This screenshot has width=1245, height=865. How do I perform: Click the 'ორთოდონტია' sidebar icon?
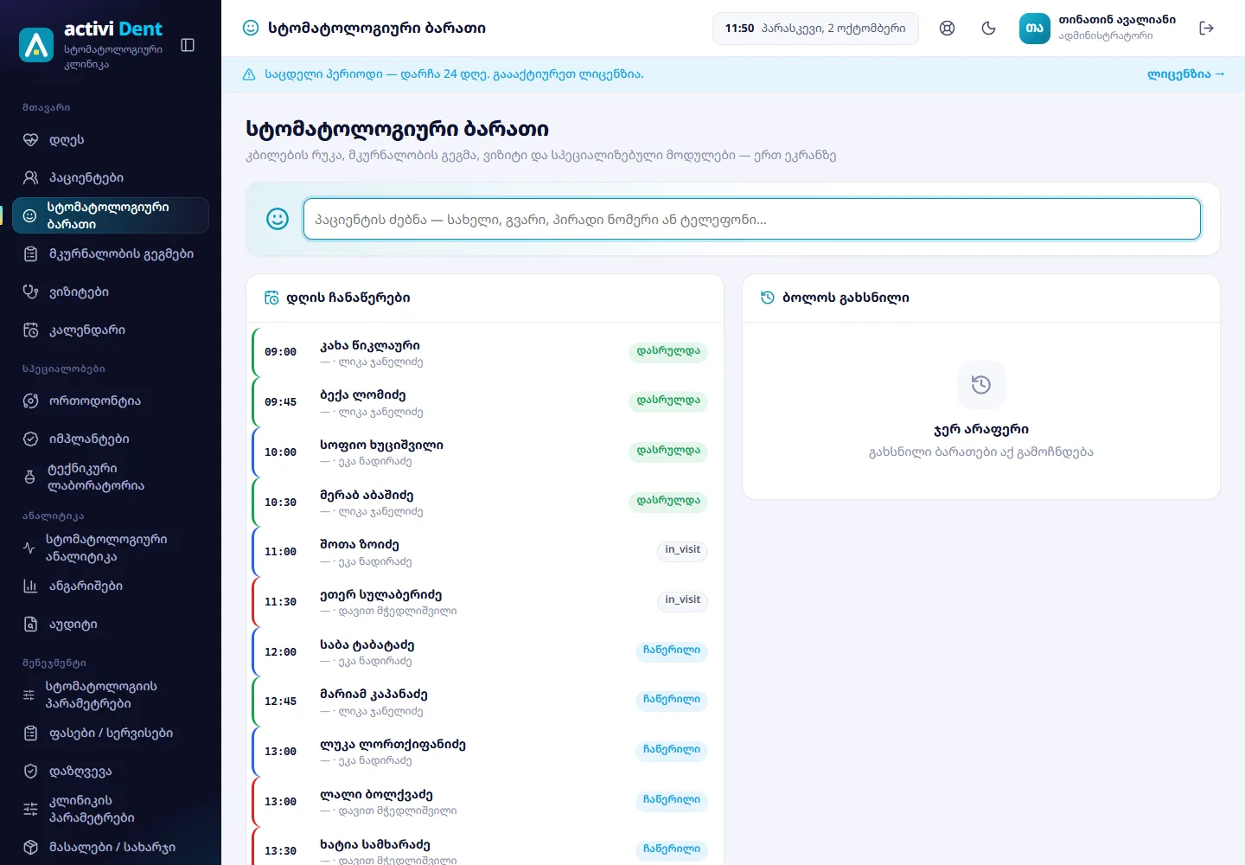pyautogui.click(x=31, y=401)
